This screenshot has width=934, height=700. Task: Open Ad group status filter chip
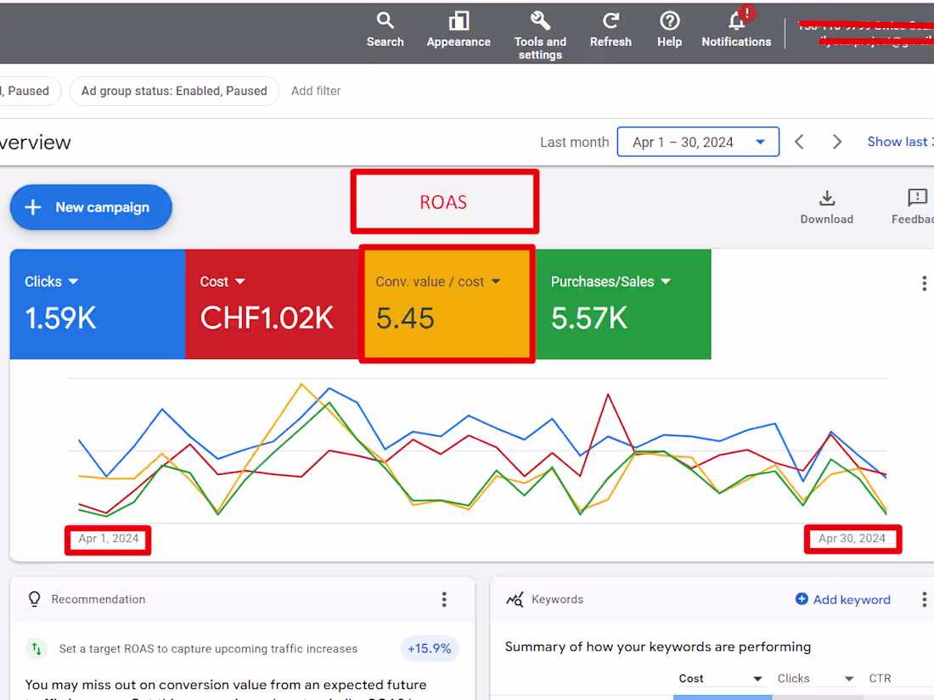[x=174, y=91]
